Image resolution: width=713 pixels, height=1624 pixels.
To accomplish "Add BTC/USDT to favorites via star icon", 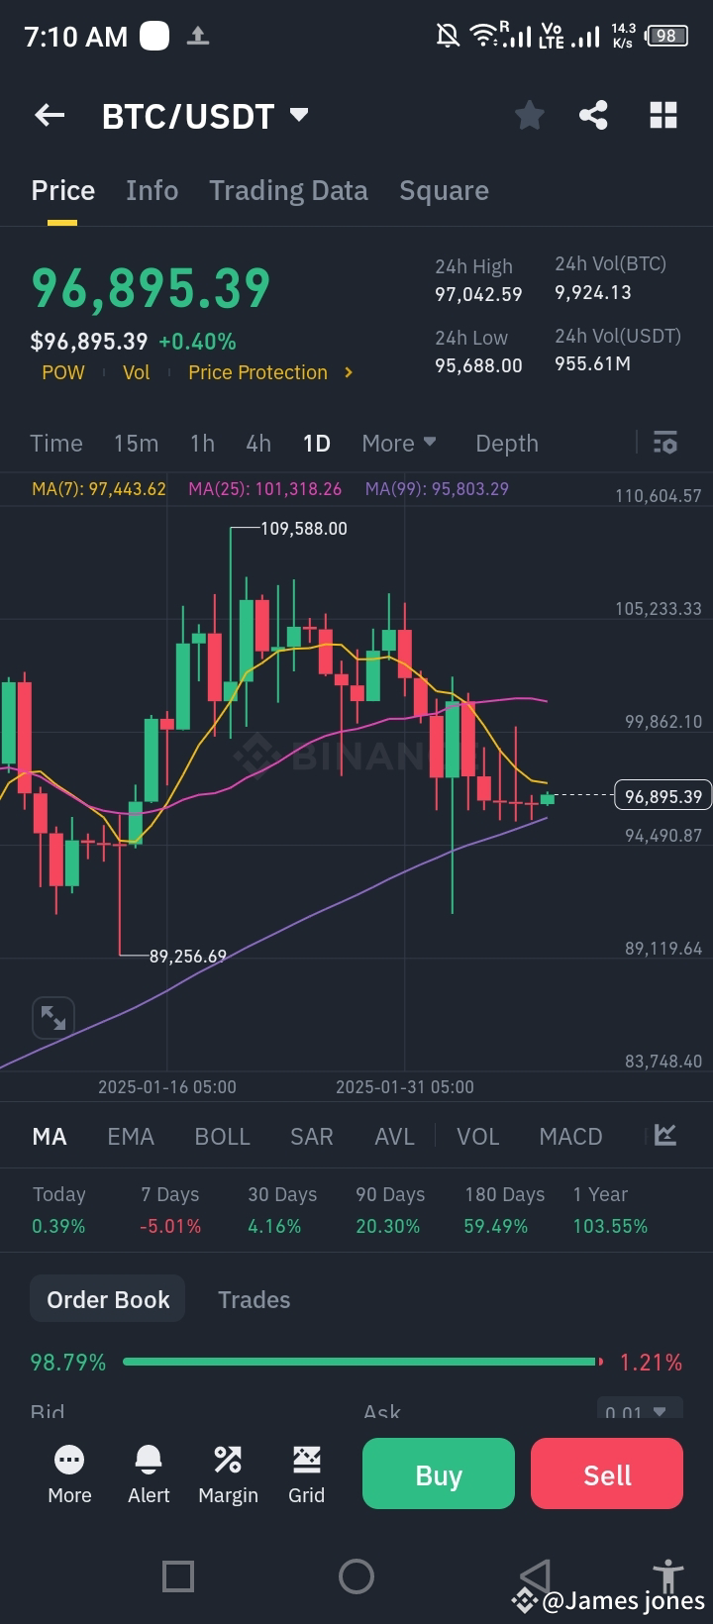I will coord(529,115).
